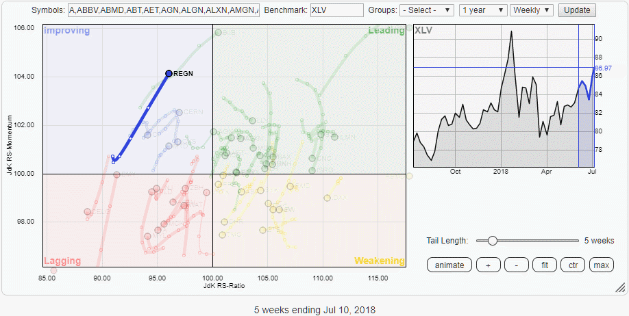The image size is (629, 316).
Task: Click the Symbols input field
Action: pos(164,10)
